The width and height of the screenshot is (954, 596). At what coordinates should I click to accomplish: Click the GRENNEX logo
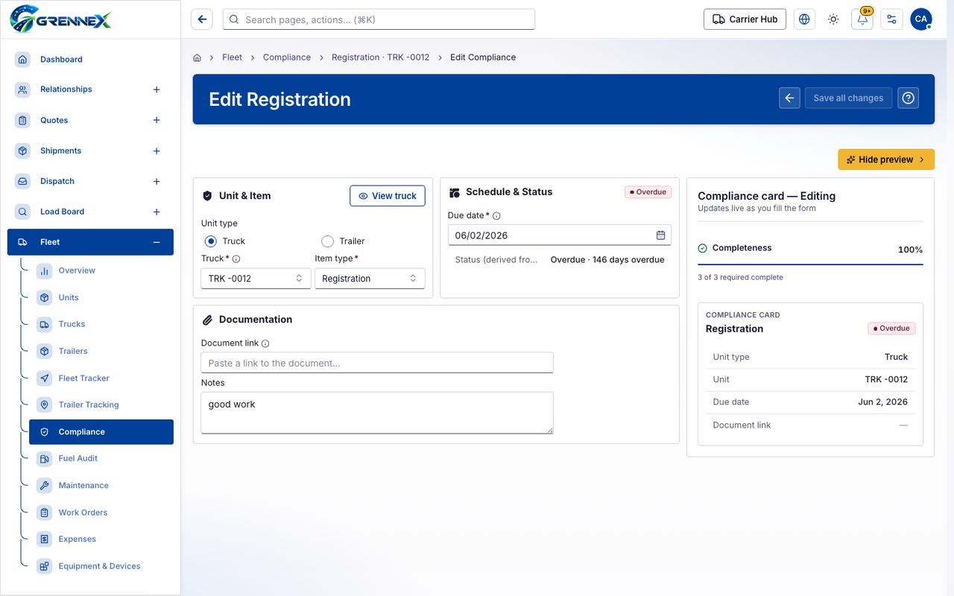(61, 18)
